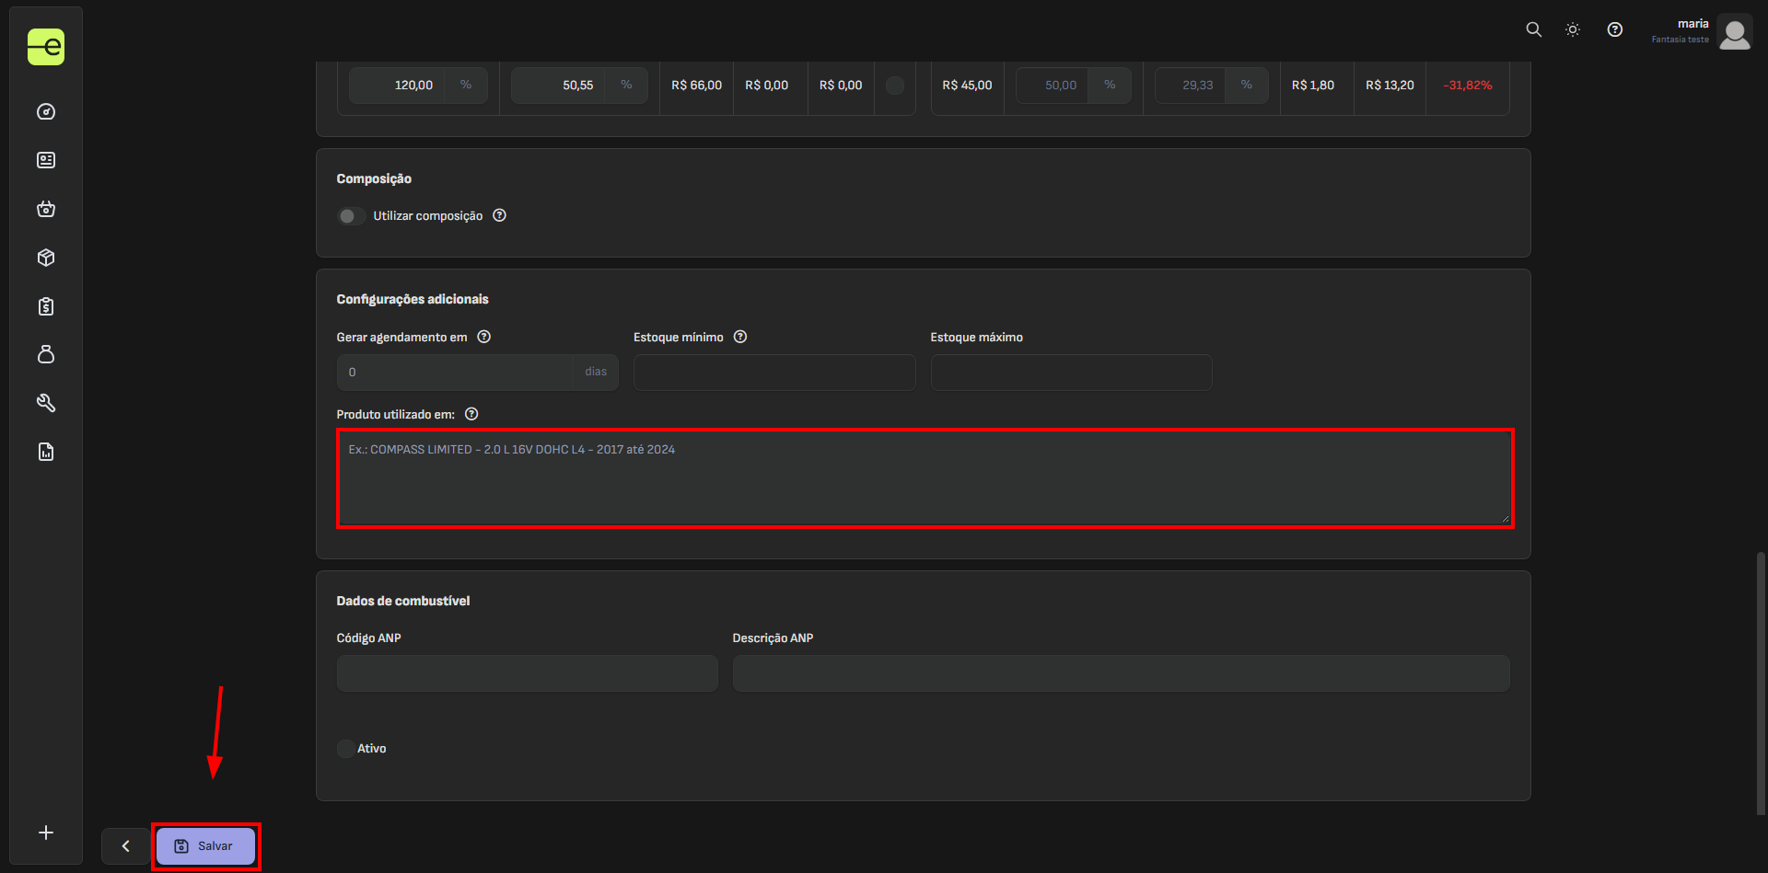Edit the 50,55 percent field

[x=558, y=86]
